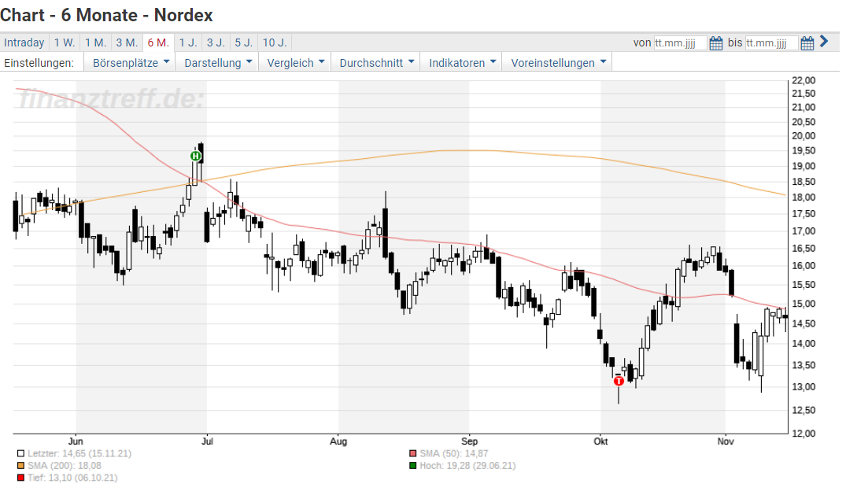Switch to the Intraday tab

[x=24, y=42]
